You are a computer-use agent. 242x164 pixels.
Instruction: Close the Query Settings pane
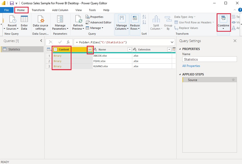coord(235,41)
